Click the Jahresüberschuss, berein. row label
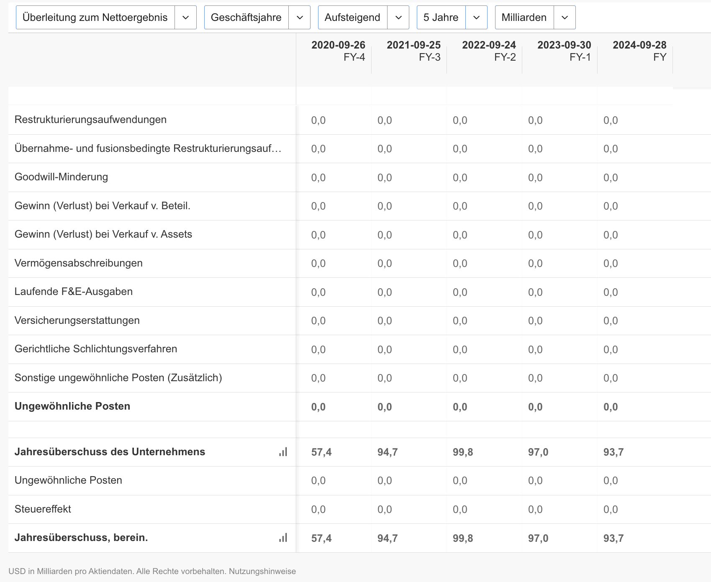This screenshot has width=711, height=582. click(x=81, y=538)
